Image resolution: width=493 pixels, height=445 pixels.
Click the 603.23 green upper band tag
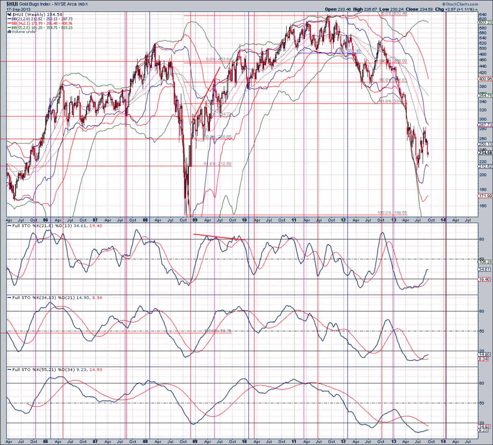[485, 22]
